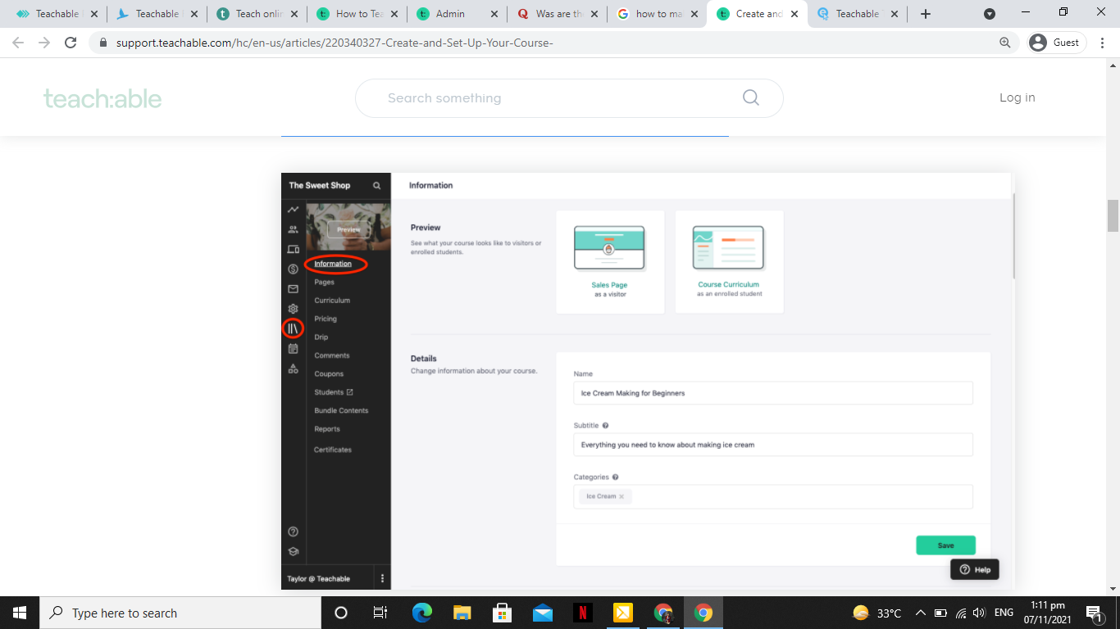Open the emails envelope icon in the sidebar
Image resolution: width=1120 pixels, height=629 pixels.
tap(293, 288)
